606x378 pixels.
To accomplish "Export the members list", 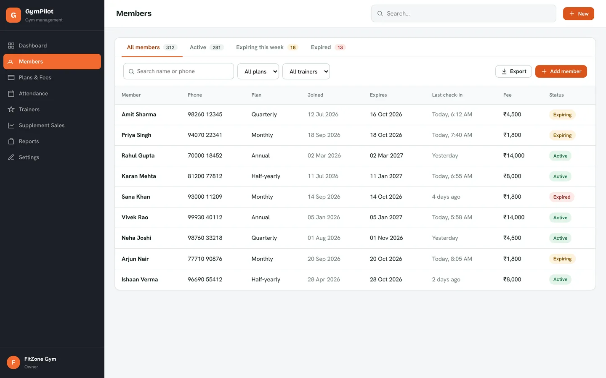I will (x=513, y=71).
